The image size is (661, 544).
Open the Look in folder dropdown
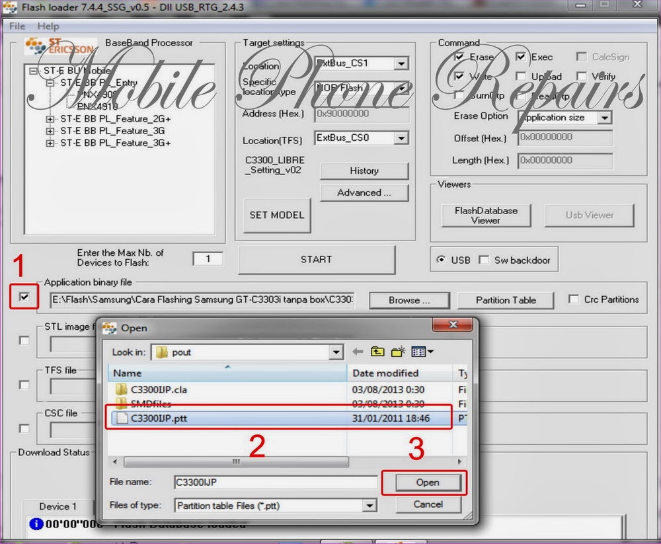coord(336,352)
